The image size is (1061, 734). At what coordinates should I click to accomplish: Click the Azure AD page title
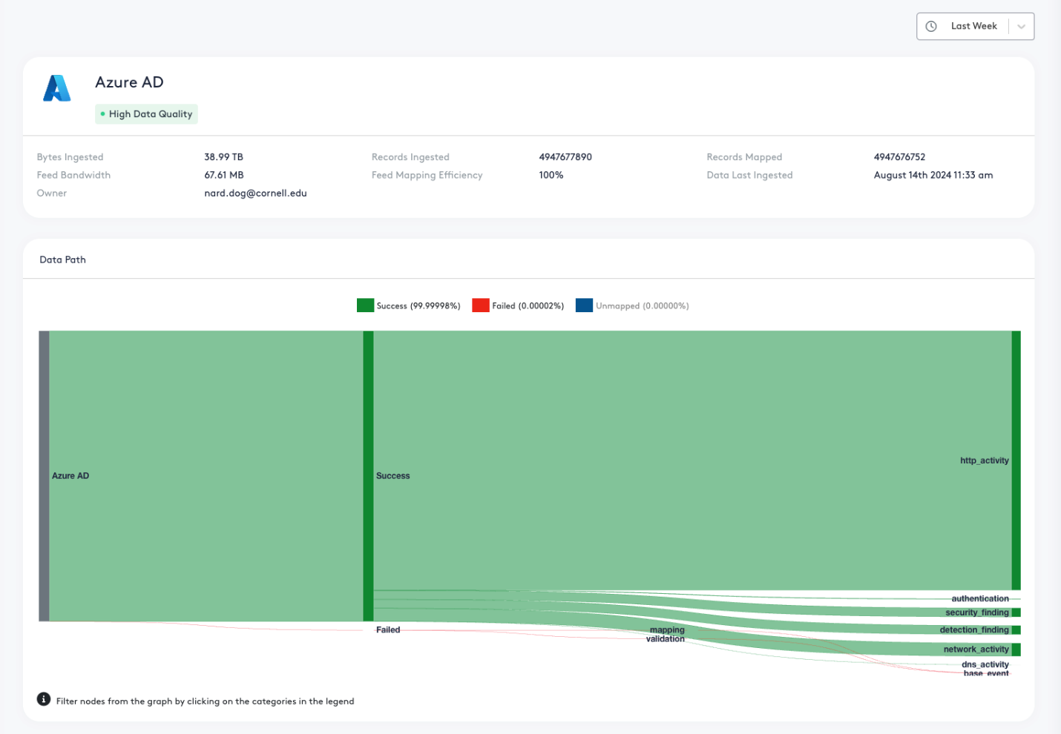point(129,82)
